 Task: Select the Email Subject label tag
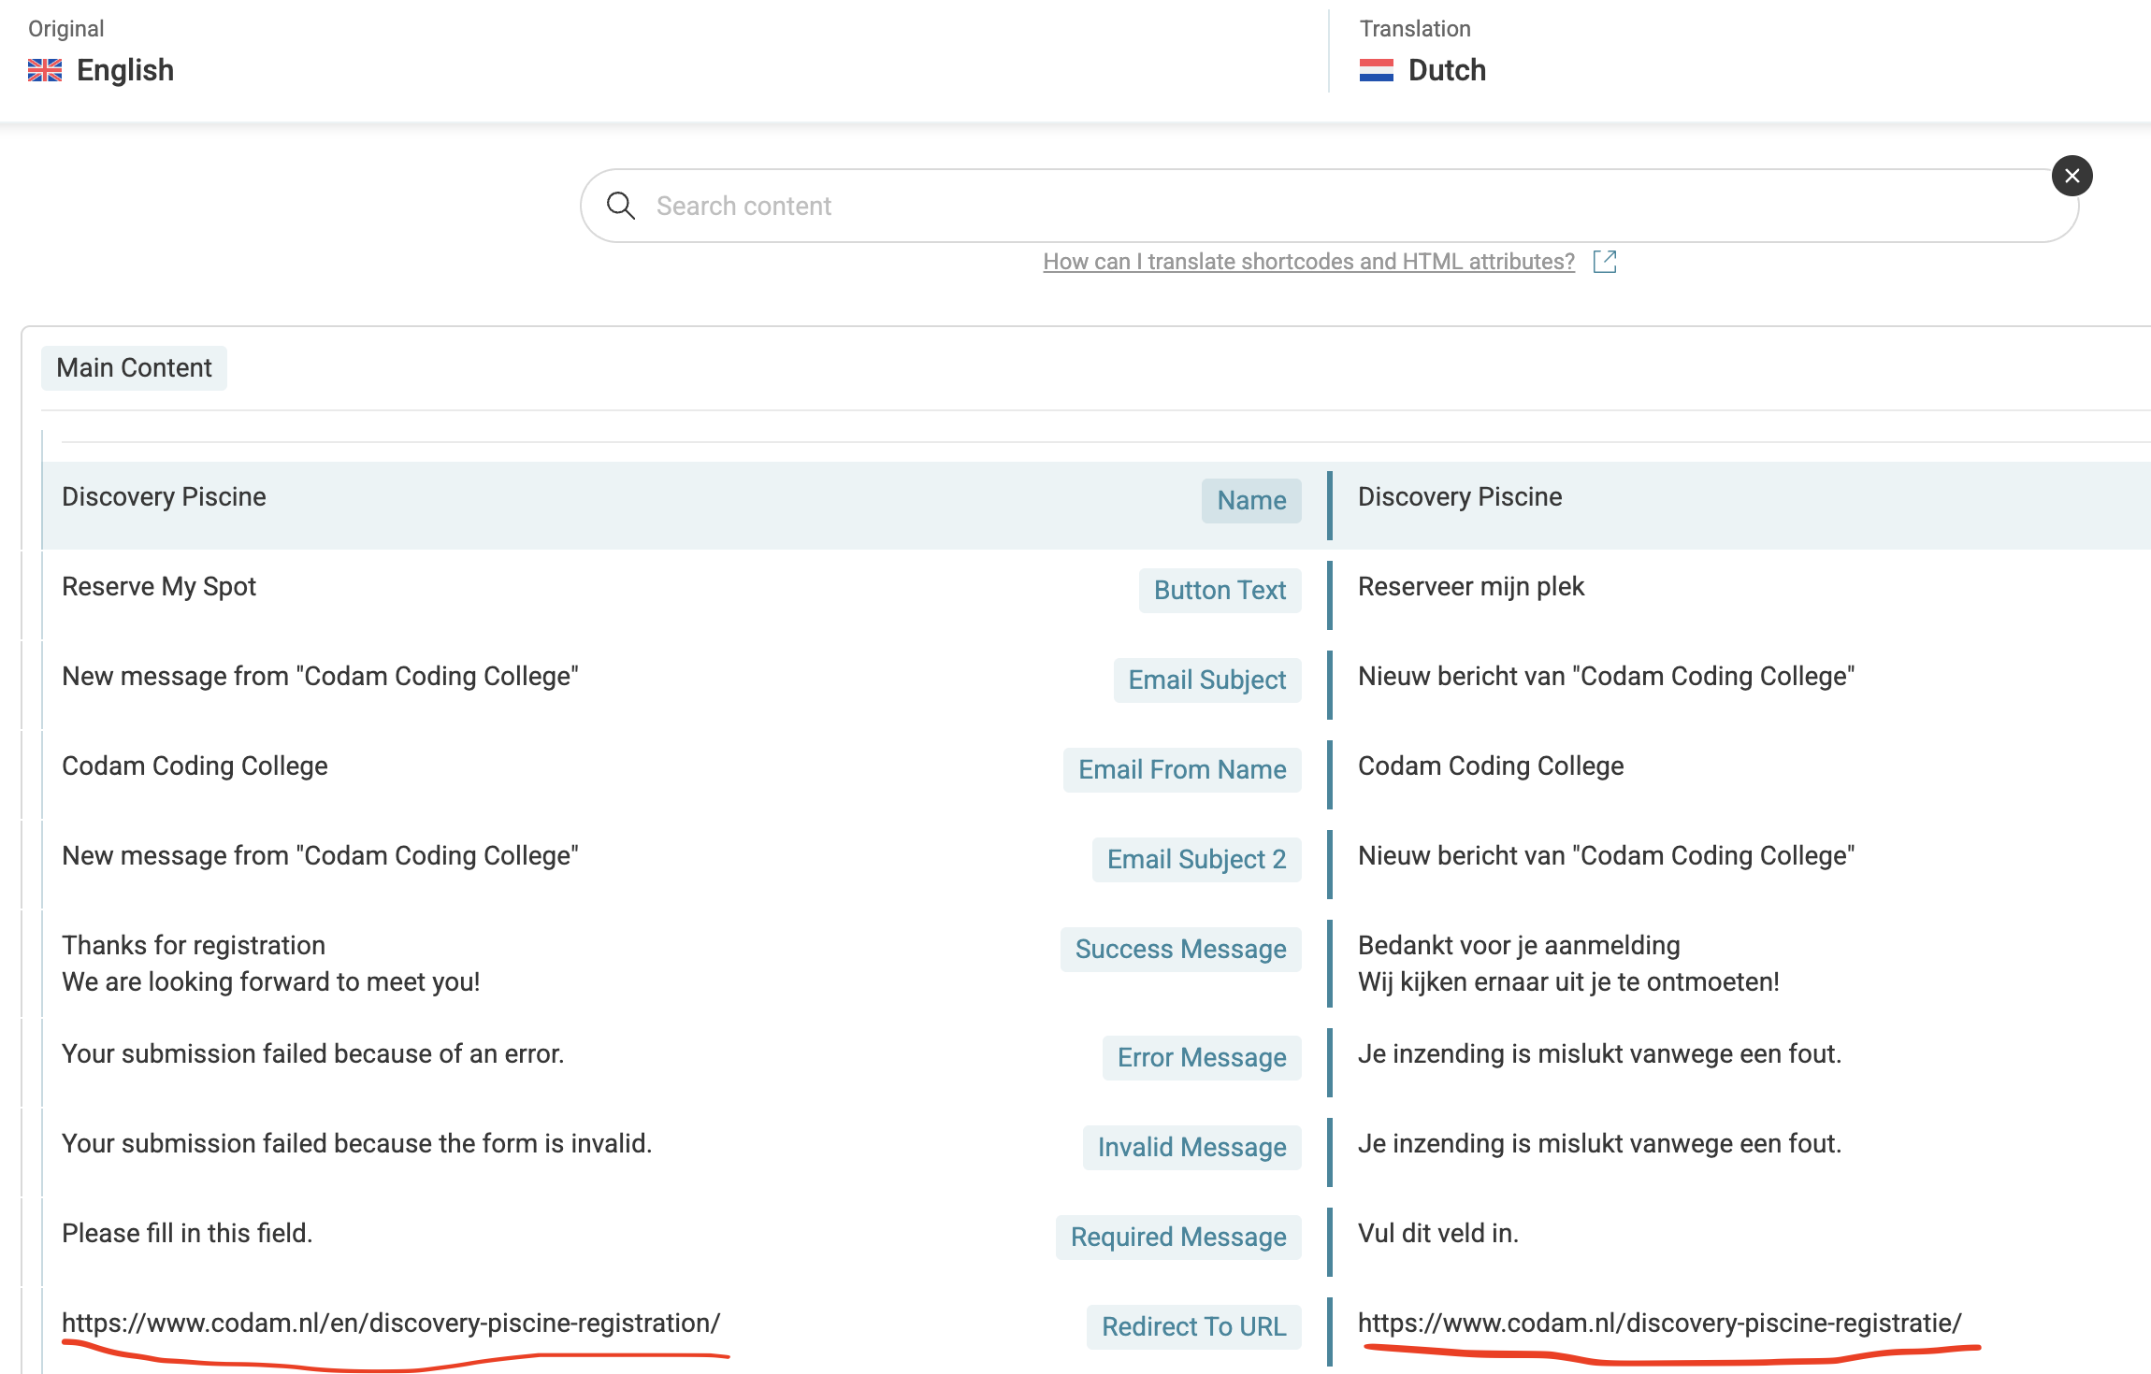pos(1206,680)
